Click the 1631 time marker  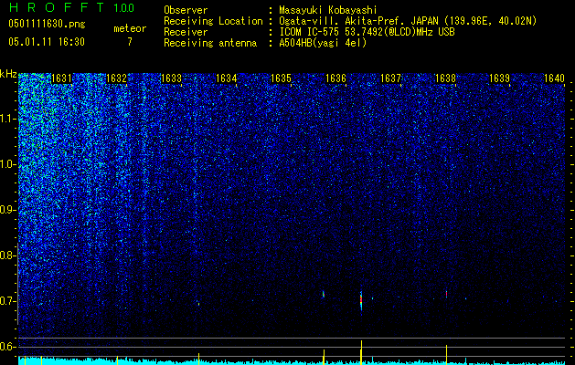click(61, 78)
